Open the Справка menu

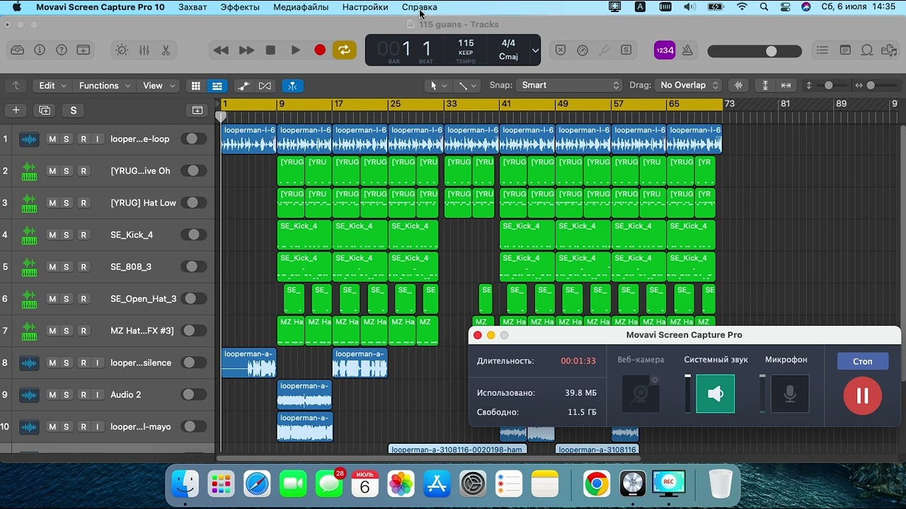[419, 7]
